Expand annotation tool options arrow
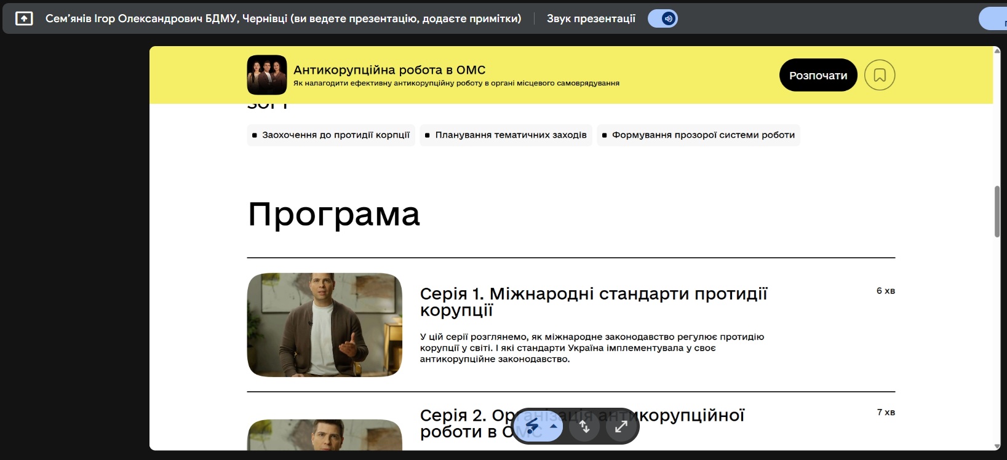Screen dimensions: 1007x460 (x=554, y=426)
